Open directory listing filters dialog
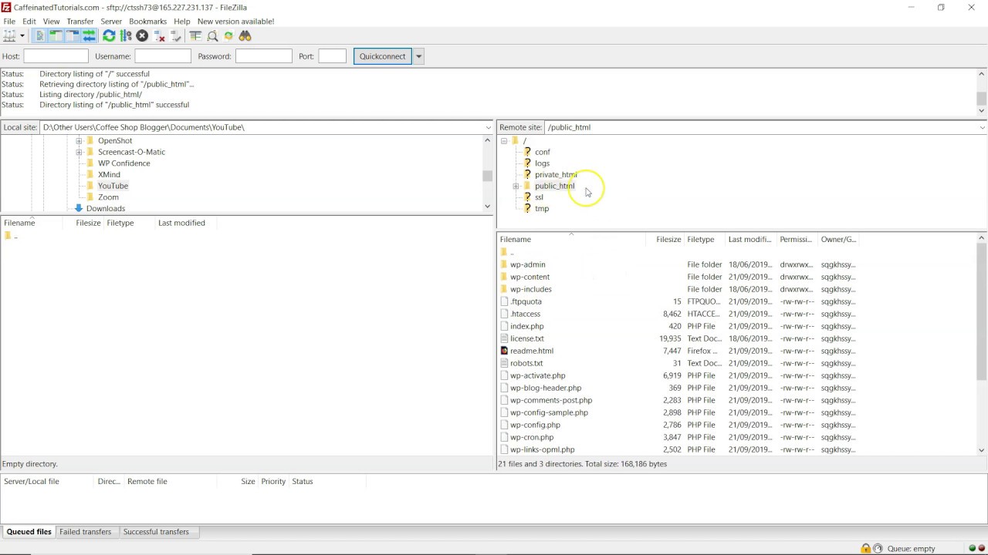Viewport: 988px width, 555px height. point(195,35)
